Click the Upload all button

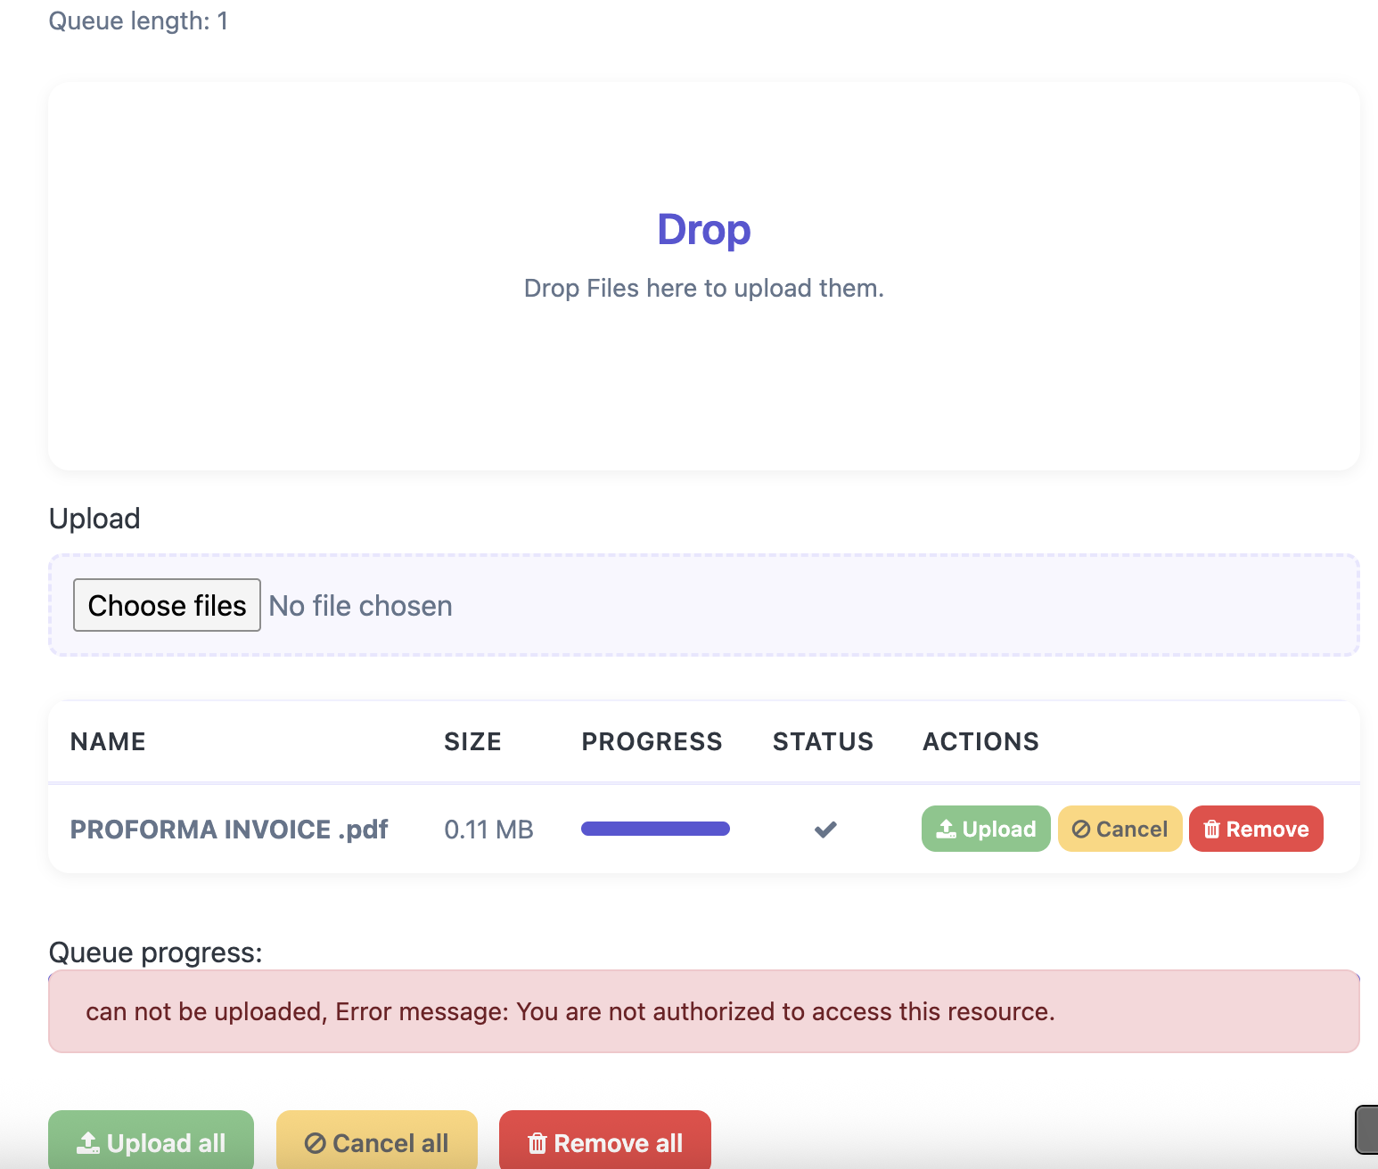151,1141
